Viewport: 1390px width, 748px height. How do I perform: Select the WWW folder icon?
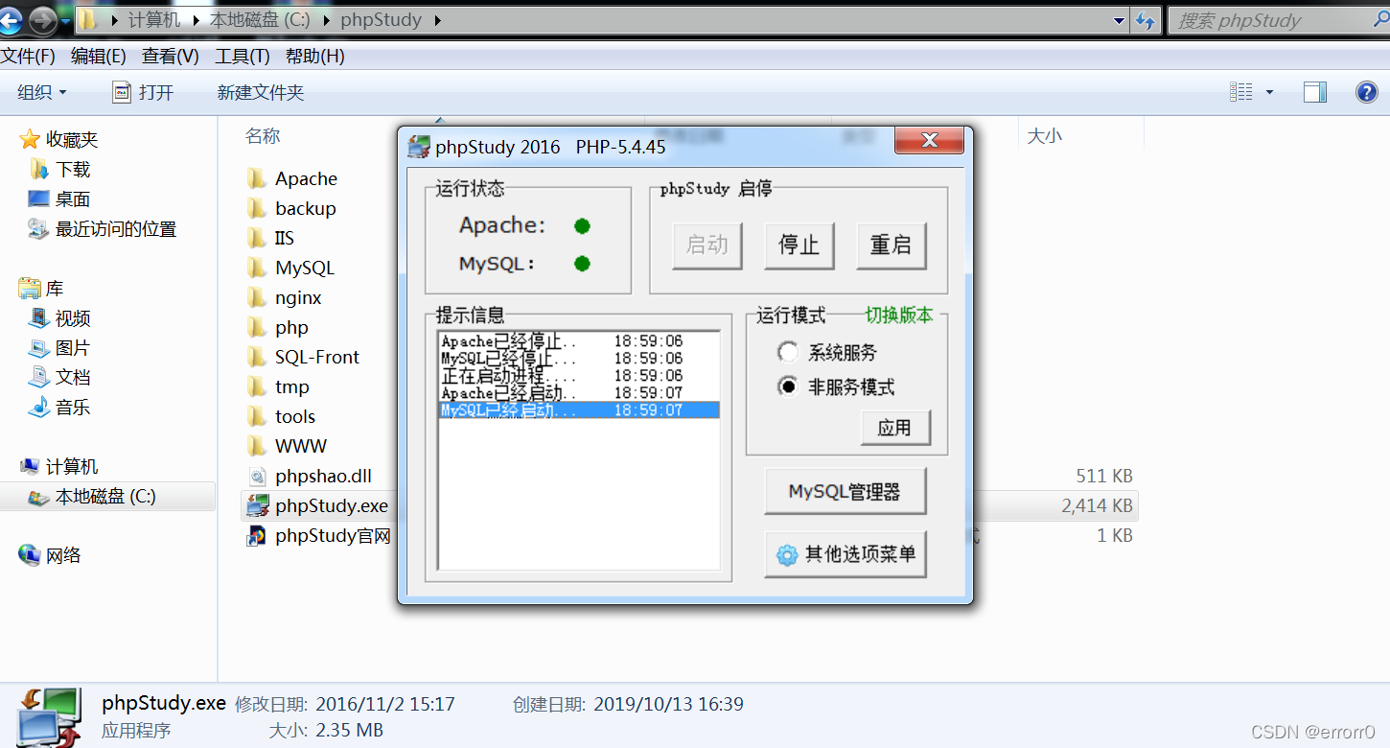[x=256, y=446]
